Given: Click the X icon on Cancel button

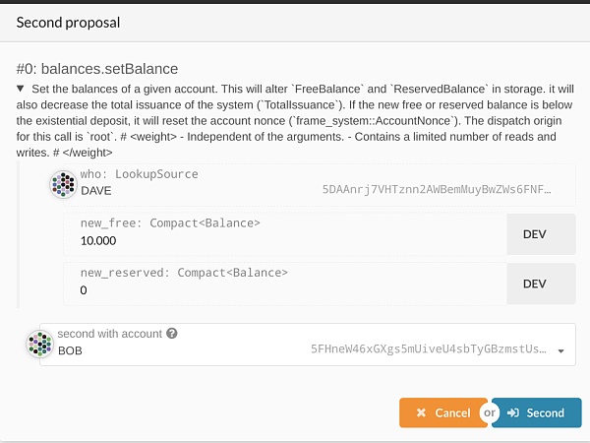Looking at the screenshot, I should [x=421, y=412].
